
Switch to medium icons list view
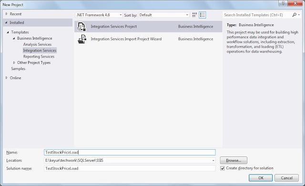(202, 15)
